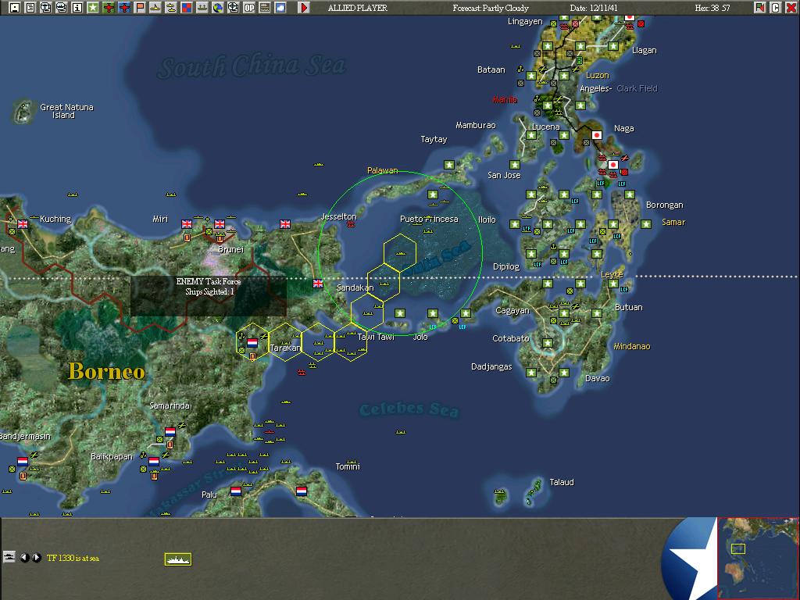Select the British flag at Kuching

pyautogui.click(x=23, y=224)
